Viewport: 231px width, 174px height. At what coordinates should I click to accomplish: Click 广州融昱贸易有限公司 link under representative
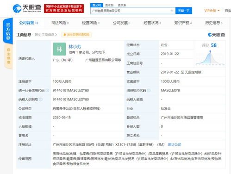(x=103, y=60)
